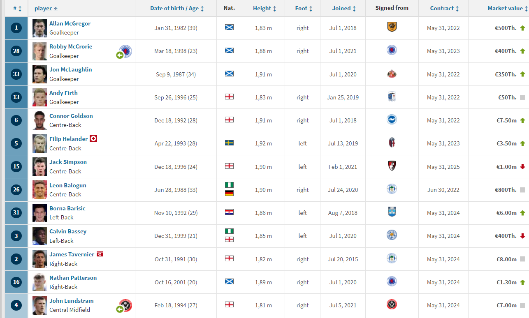Viewport: 529px width, 318px height.
Task: Open Borna Barisic player profile link
Action: point(67,208)
